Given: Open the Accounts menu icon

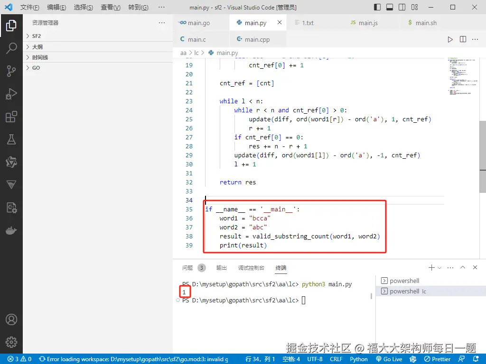Looking at the screenshot, I should point(11,319).
